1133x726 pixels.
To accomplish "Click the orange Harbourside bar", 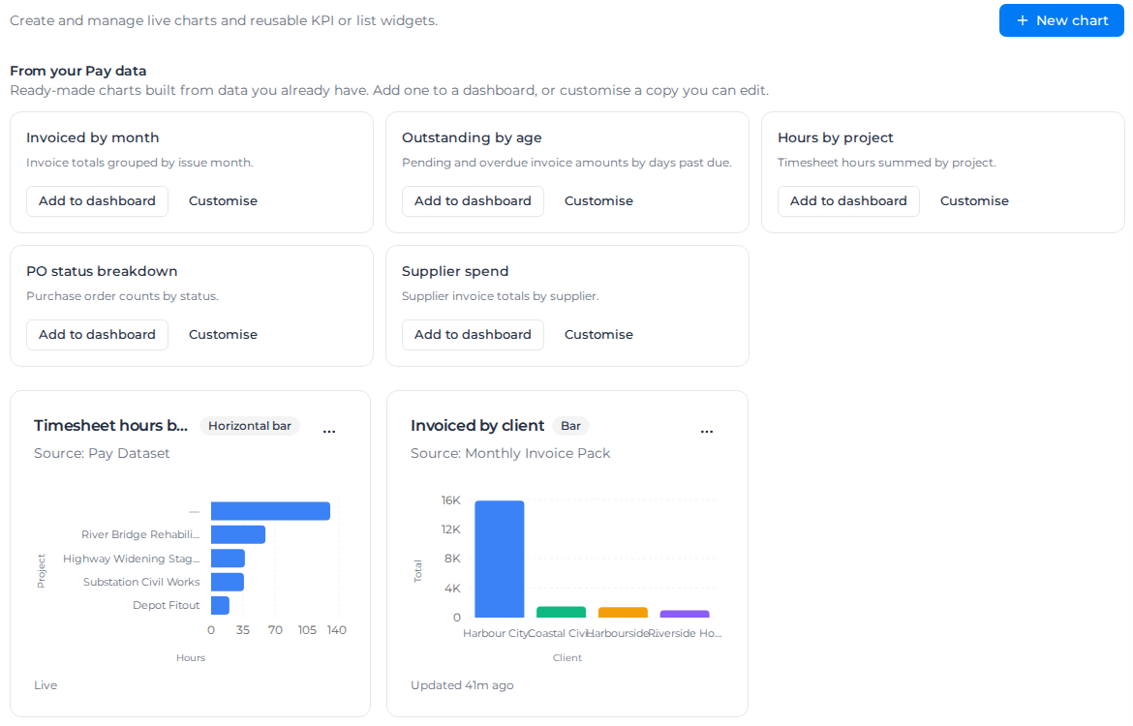I will click(x=623, y=613).
